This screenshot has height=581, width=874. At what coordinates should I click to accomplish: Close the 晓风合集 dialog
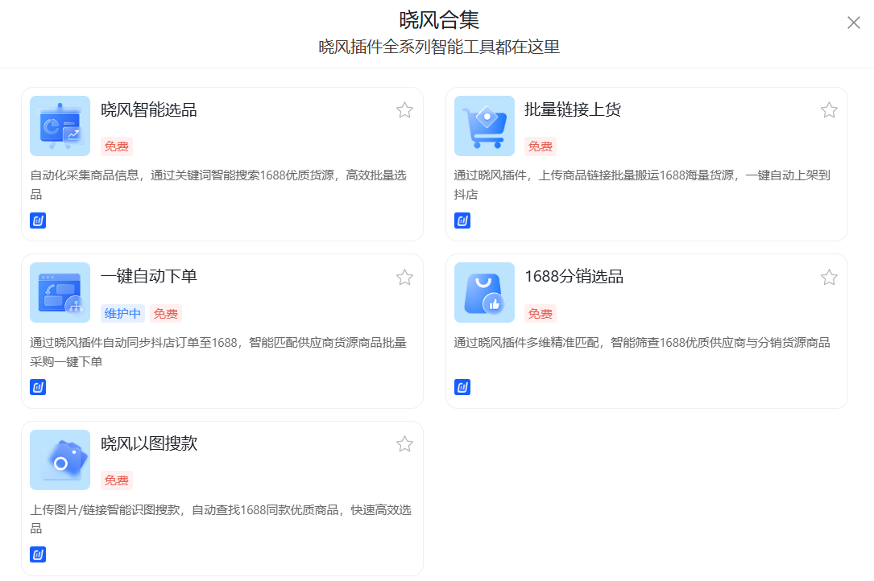click(x=853, y=23)
